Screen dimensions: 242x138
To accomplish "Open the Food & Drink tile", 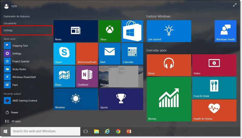I will (x=214, y=88).
